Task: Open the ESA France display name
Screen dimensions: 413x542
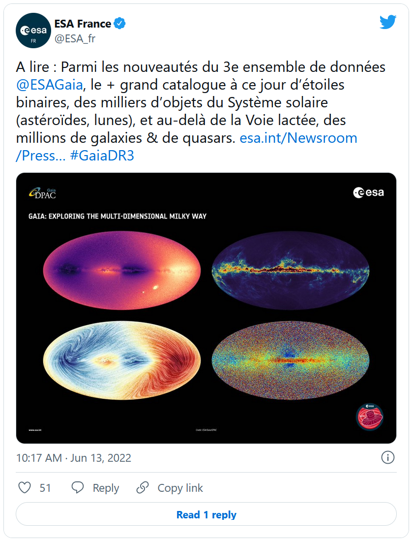Action: pyautogui.click(x=83, y=24)
